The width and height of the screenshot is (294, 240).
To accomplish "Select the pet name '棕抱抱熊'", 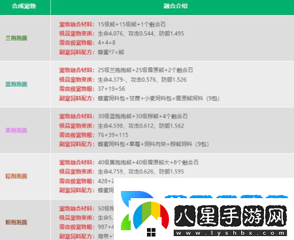I will pyautogui.click(x=16, y=176).
